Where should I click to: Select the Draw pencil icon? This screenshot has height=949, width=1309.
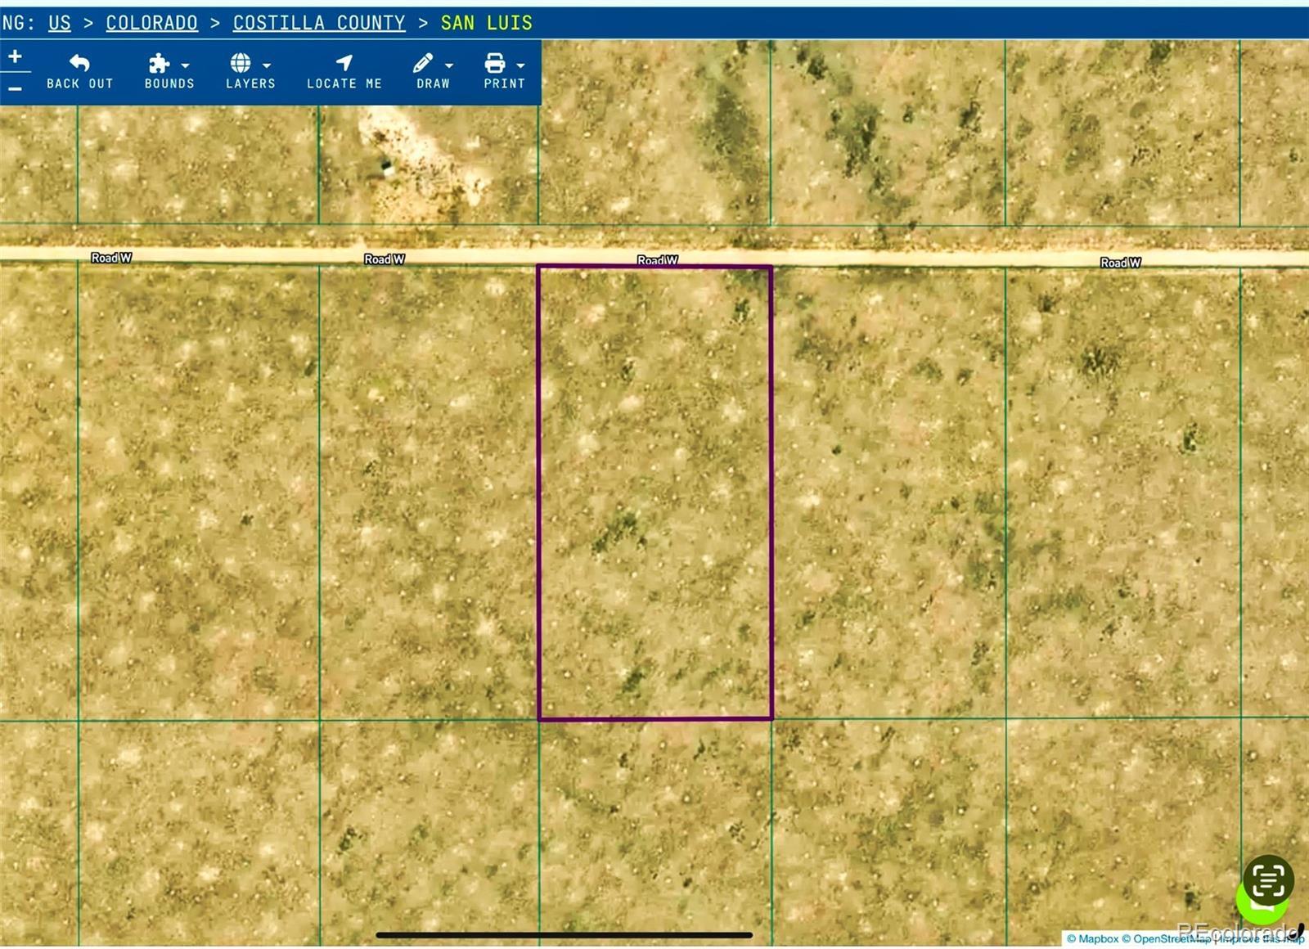click(423, 63)
